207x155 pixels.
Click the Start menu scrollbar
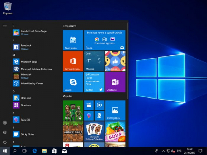[128, 61]
